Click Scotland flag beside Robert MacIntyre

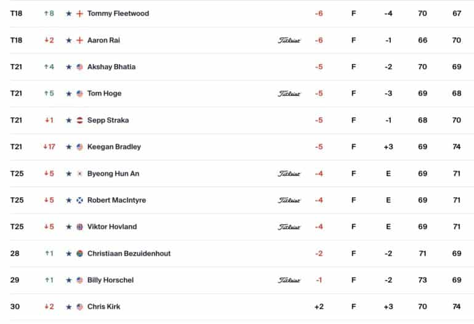79,200
